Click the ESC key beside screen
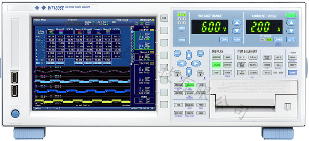This screenshot has height=141, width=309. click(x=164, y=18)
